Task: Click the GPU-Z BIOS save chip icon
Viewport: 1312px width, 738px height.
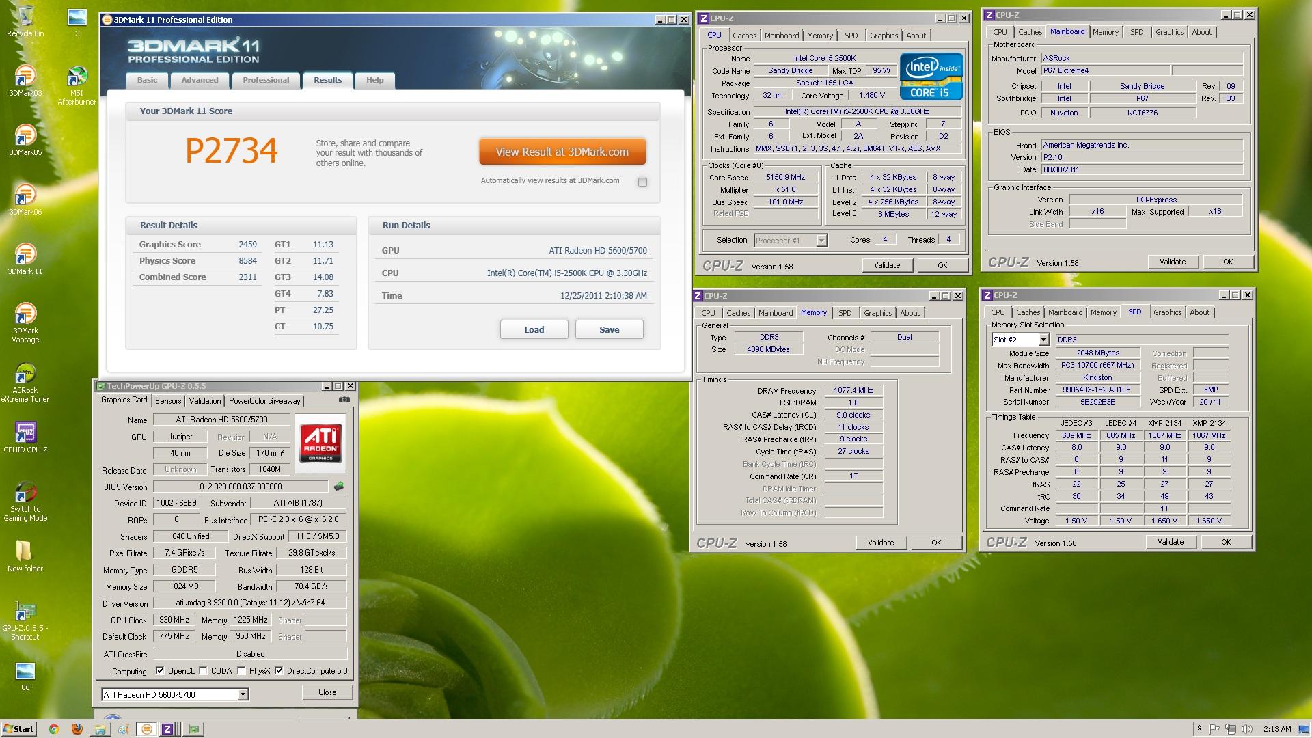Action: [338, 487]
